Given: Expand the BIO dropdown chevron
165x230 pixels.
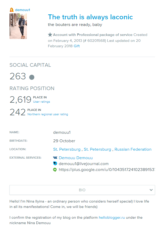Looking at the screenshot, I should 151,190.
